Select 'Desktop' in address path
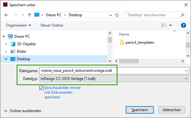 click(75, 15)
